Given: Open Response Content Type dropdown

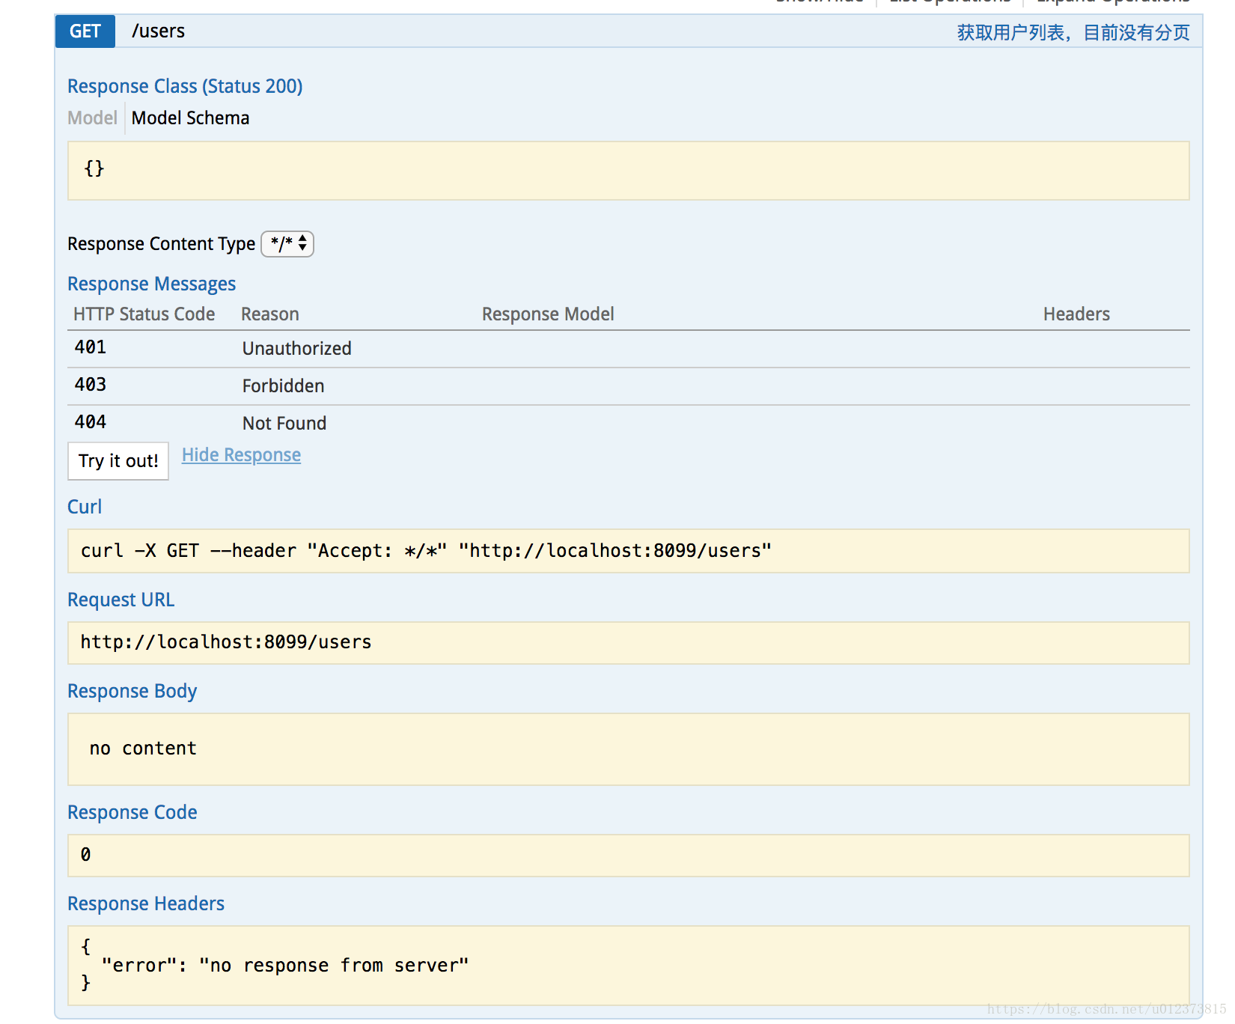Looking at the screenshot, I should (x=287, y=244).
